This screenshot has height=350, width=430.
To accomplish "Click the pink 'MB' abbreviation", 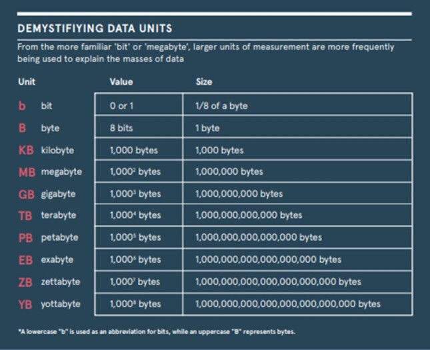I will click(x=27, y=172).
